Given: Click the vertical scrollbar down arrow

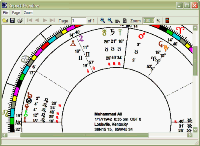Looking at the screenshot, I should tap(195, 130).
